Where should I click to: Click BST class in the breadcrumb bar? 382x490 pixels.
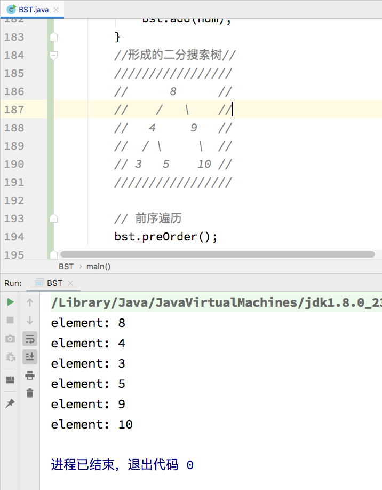click(66, 267)
